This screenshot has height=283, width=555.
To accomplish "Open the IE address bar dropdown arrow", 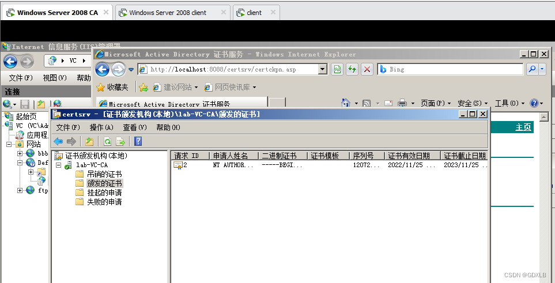I will pyautogui.click(x=322, y=69).
